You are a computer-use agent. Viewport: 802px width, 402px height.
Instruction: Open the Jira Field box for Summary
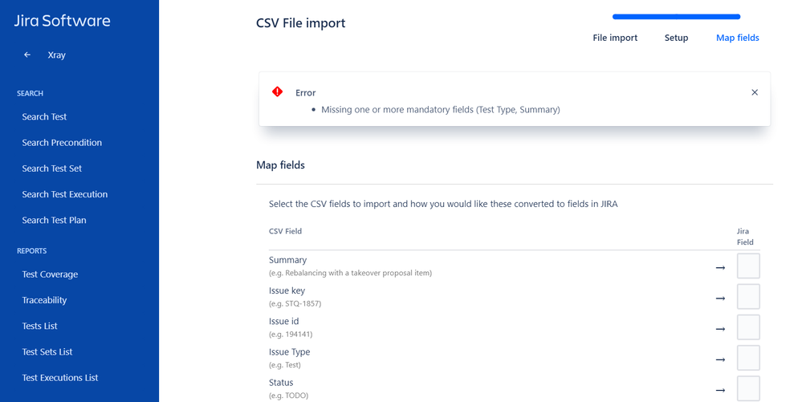point(748,266)
